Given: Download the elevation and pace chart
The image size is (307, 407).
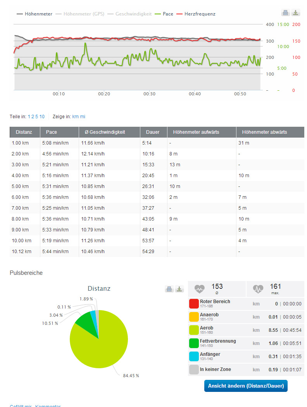Looking at the screenshot, I should point(296,13).
